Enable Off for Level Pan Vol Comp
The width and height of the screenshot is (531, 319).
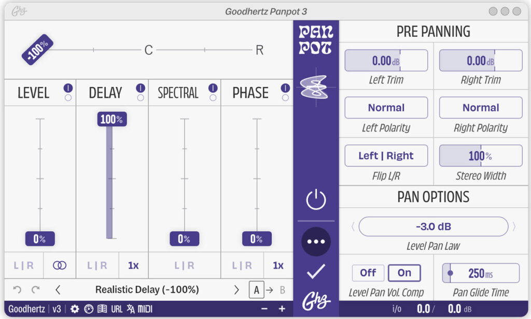368,273
